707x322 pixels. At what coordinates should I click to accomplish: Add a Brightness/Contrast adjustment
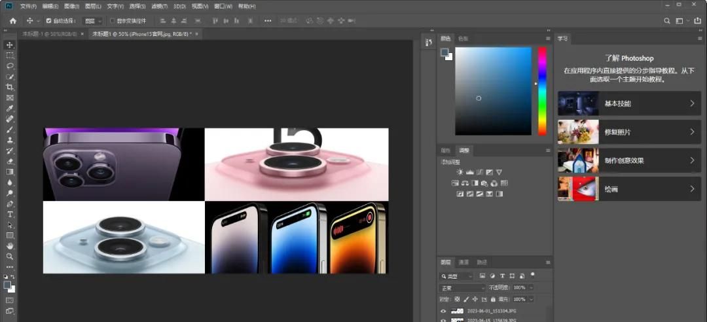[460, 172]
